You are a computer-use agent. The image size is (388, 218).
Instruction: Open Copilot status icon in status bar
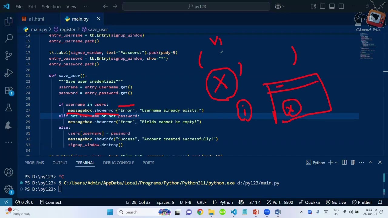[241, 202]
